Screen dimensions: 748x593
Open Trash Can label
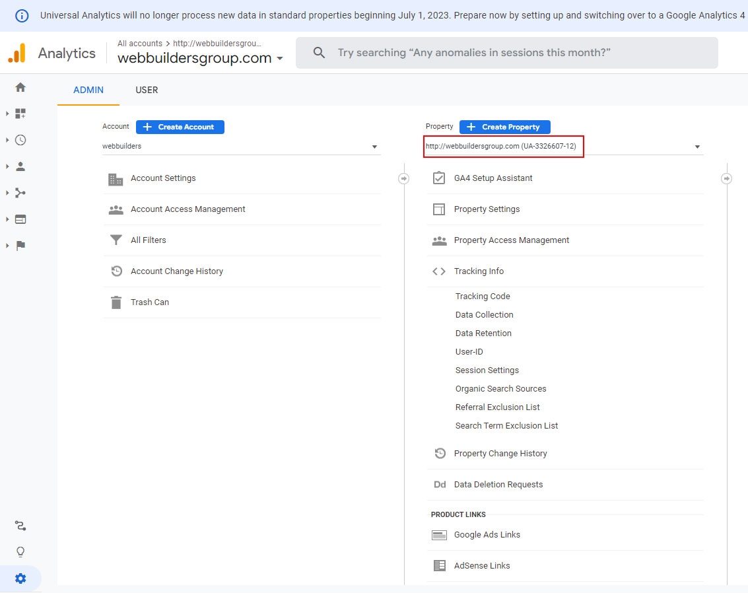pyautogui.click(x=150, y=302)
